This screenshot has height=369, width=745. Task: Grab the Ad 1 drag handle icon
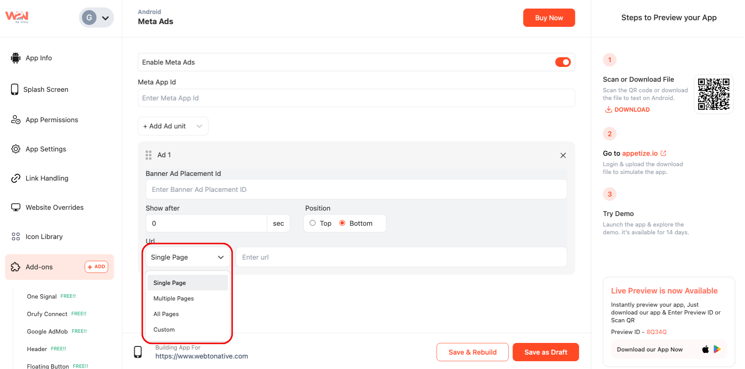point(149,155)
